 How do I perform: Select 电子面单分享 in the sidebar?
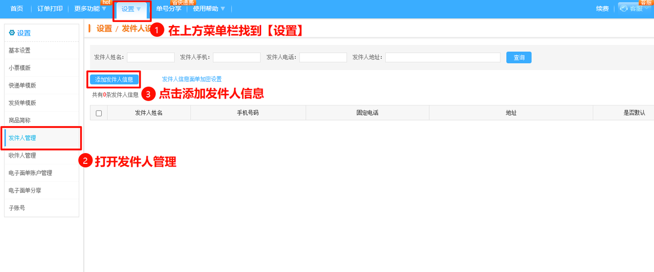tap(41, 190)
